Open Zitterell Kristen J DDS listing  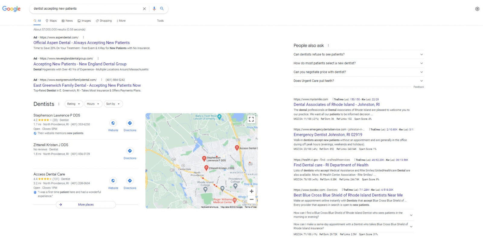tap(51, 145)
